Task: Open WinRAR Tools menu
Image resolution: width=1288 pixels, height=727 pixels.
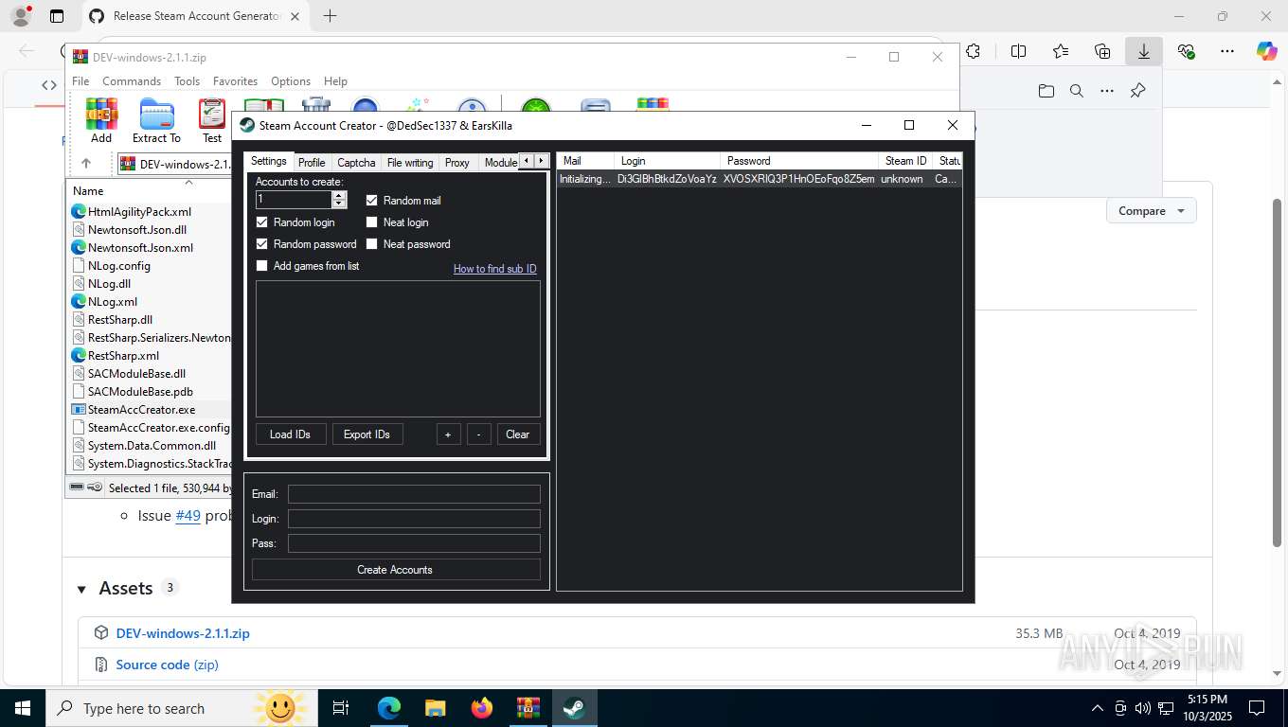Action: (187, 81)
